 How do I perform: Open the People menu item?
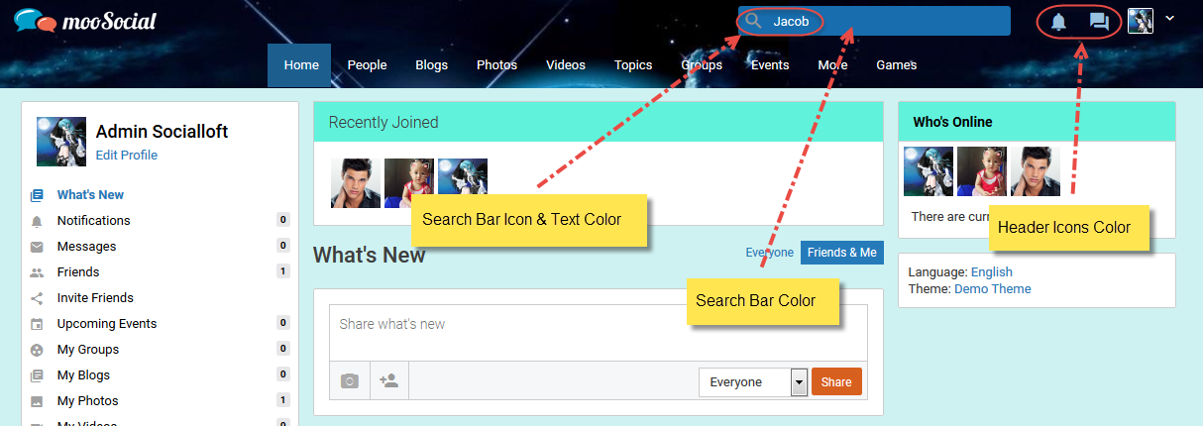[x=367, y=65]
